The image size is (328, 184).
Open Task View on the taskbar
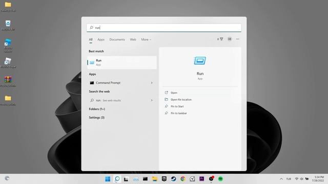126,179
